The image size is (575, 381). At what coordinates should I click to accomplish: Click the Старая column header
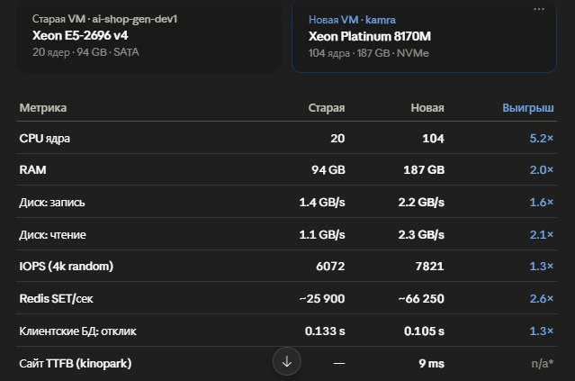327,108
